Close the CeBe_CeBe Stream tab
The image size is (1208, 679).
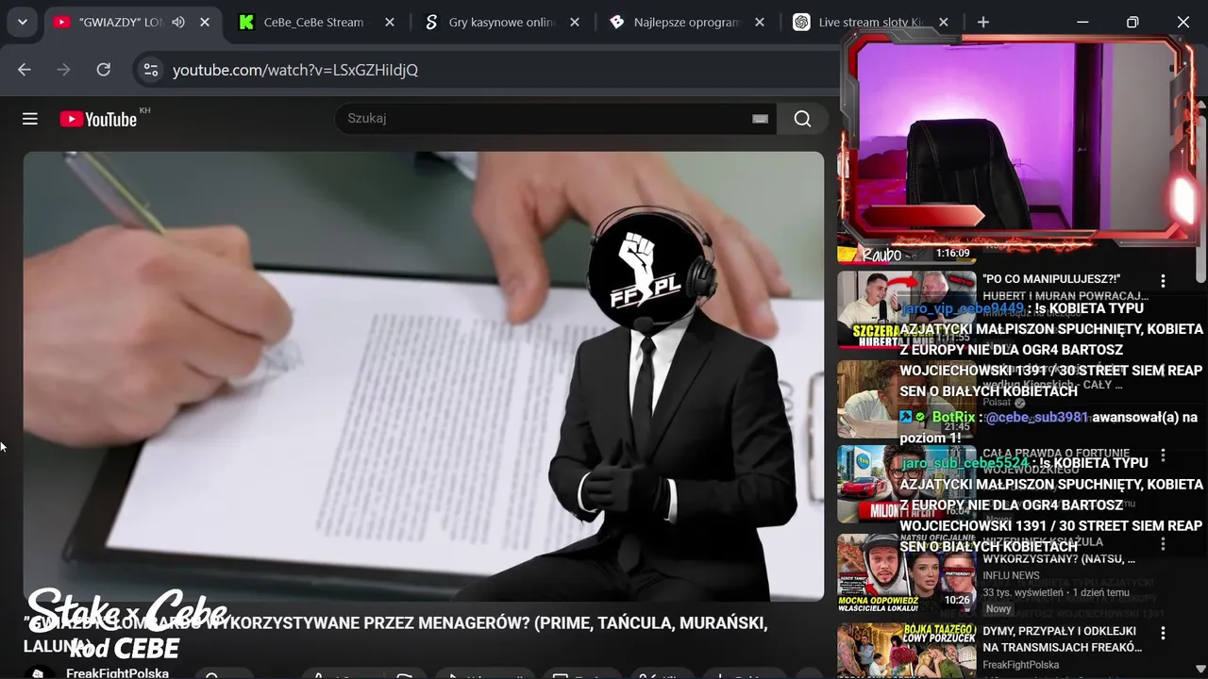389,22
